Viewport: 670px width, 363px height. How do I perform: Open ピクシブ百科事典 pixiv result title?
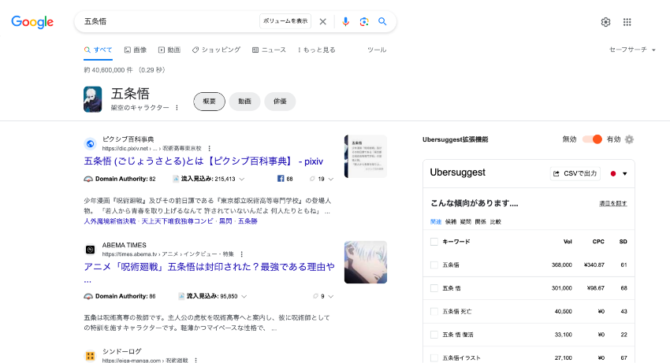[203, 161]
